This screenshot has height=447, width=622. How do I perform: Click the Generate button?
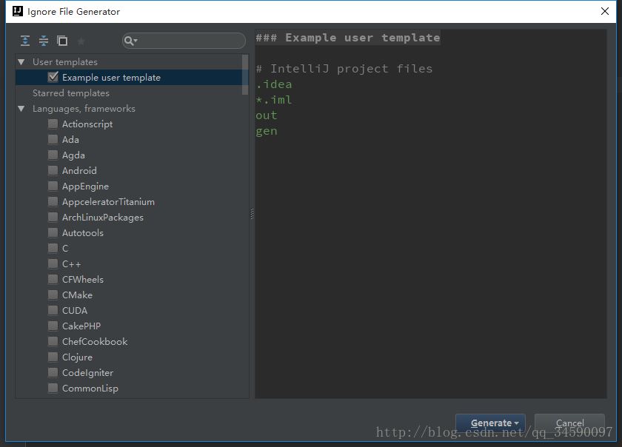[x=490, y=423]
